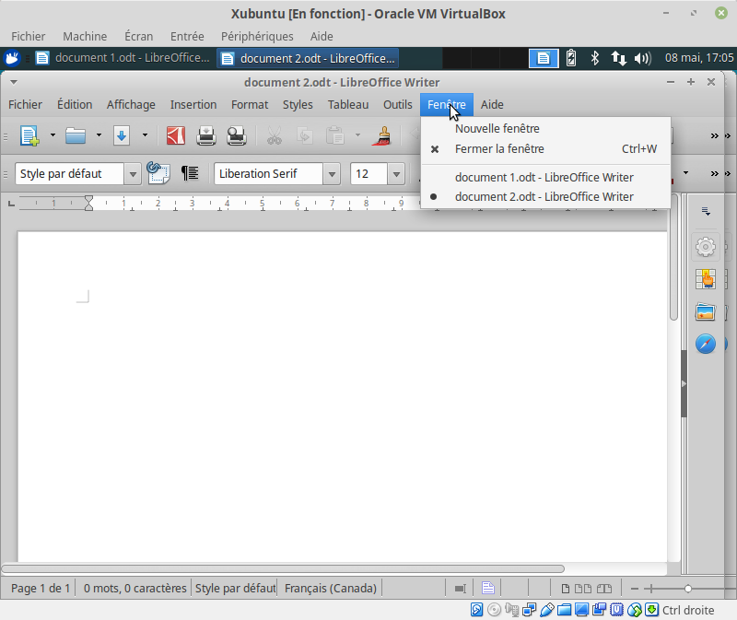Select document 2.odt entry in Fenêtre menu

[x=544, y=196]
